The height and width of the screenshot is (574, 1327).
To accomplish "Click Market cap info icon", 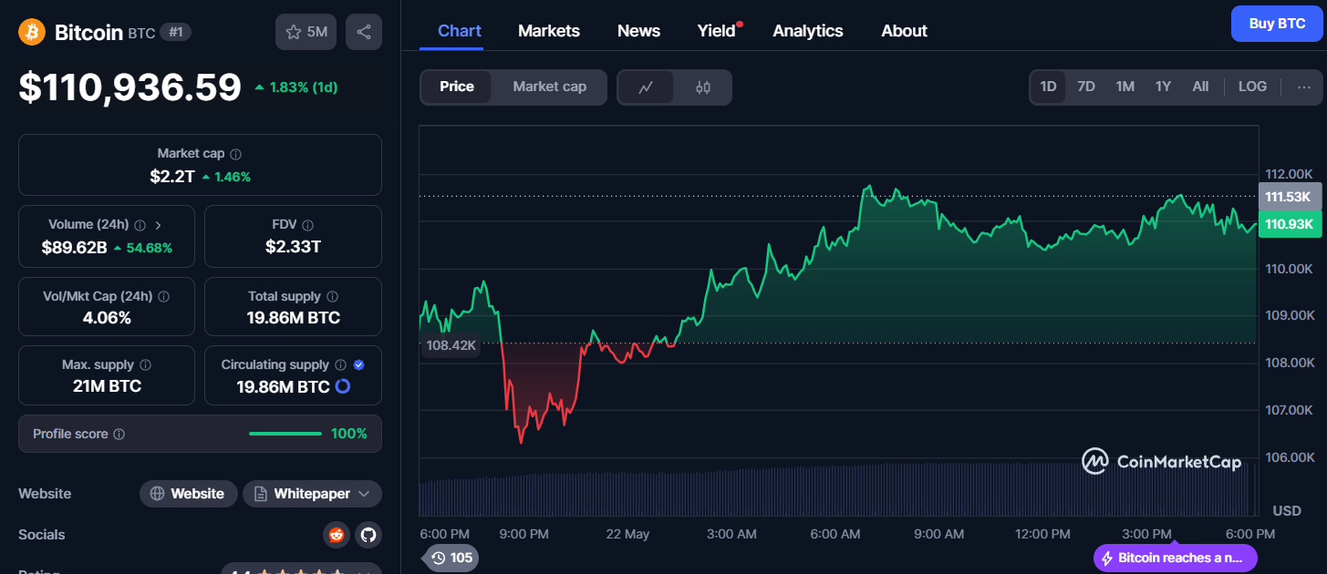I will 236,155.
